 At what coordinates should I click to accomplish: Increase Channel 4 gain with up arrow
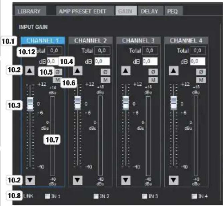point(174,70)
